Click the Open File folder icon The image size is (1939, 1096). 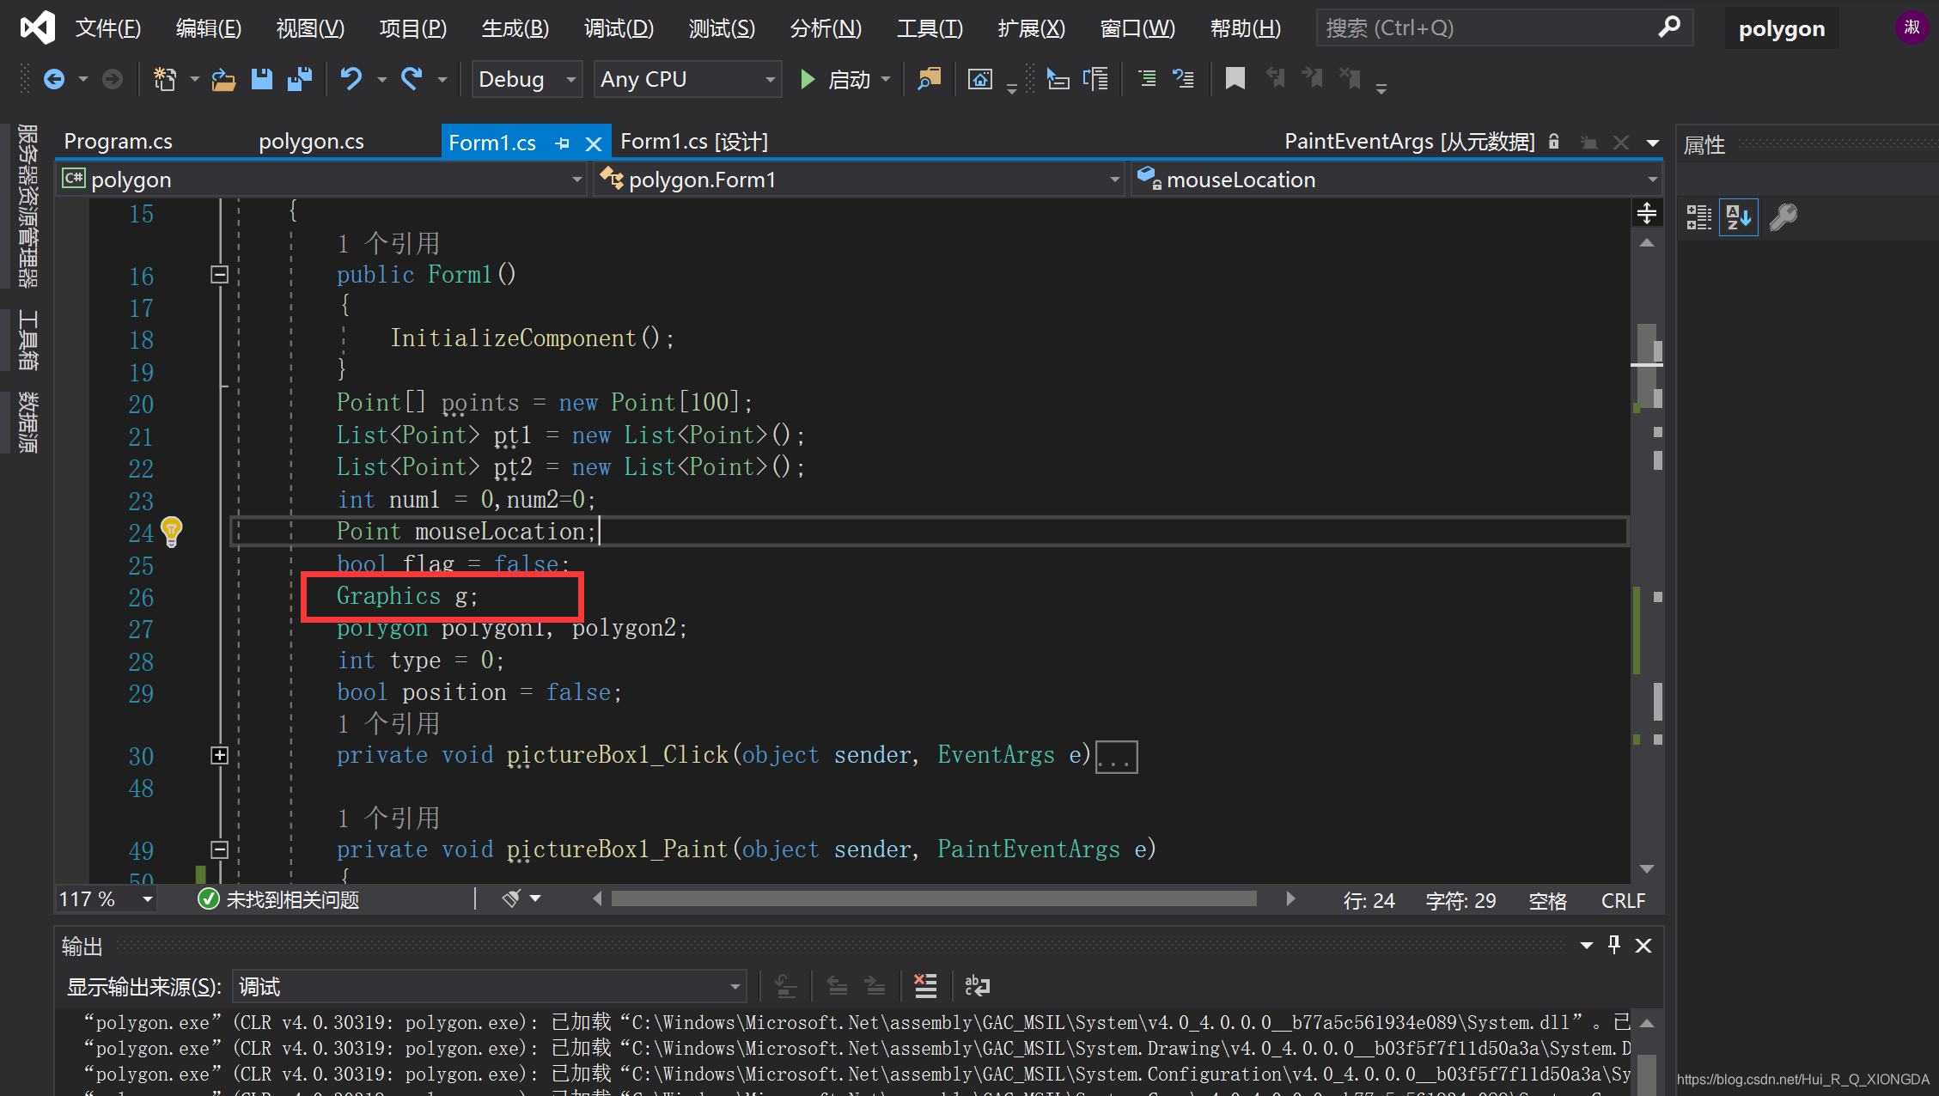tap(223, 80)
